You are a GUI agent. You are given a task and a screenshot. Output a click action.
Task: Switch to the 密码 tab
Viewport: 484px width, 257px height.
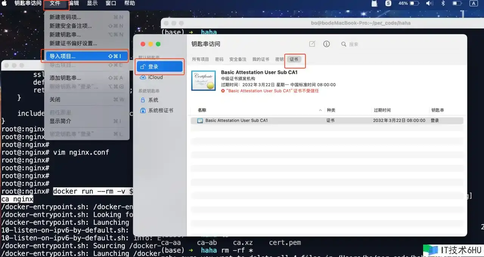tap(219, 59)
